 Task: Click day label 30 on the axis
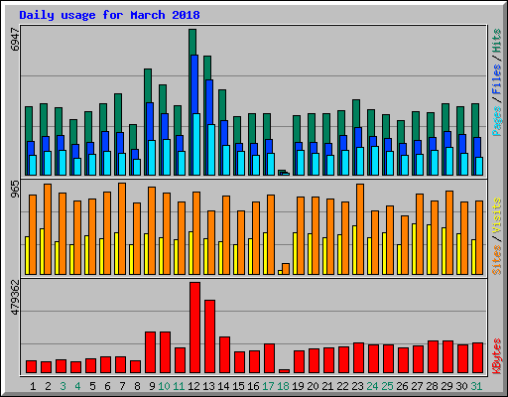pyautogui.click(x=461, y=386)
